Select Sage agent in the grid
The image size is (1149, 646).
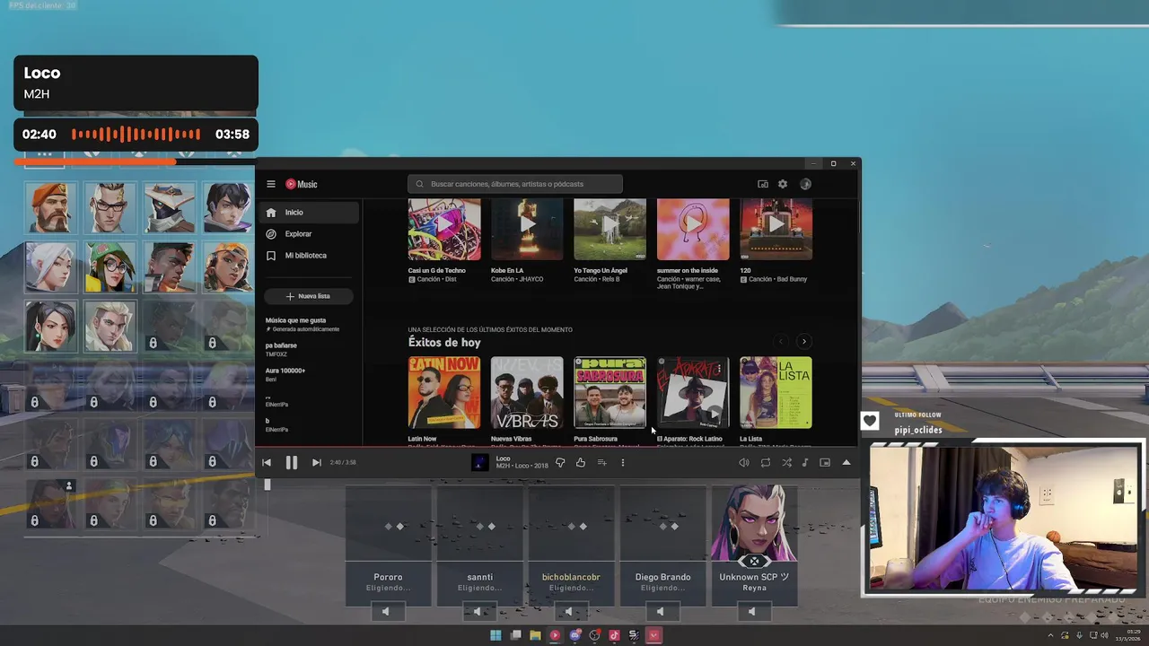tap(51, 326)
